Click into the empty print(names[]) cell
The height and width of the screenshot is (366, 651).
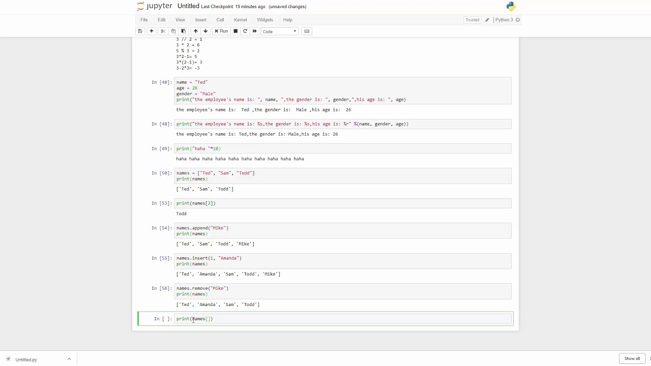[x=343, y=319]
